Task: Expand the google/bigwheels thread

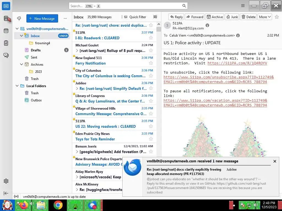Action: click(x=77, y=152)
